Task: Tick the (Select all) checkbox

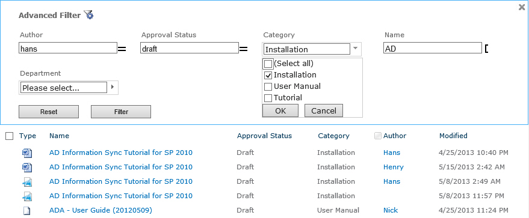Action: coord(268,64)
